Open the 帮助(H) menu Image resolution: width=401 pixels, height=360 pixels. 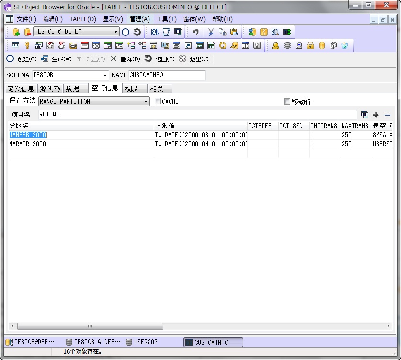222,19
